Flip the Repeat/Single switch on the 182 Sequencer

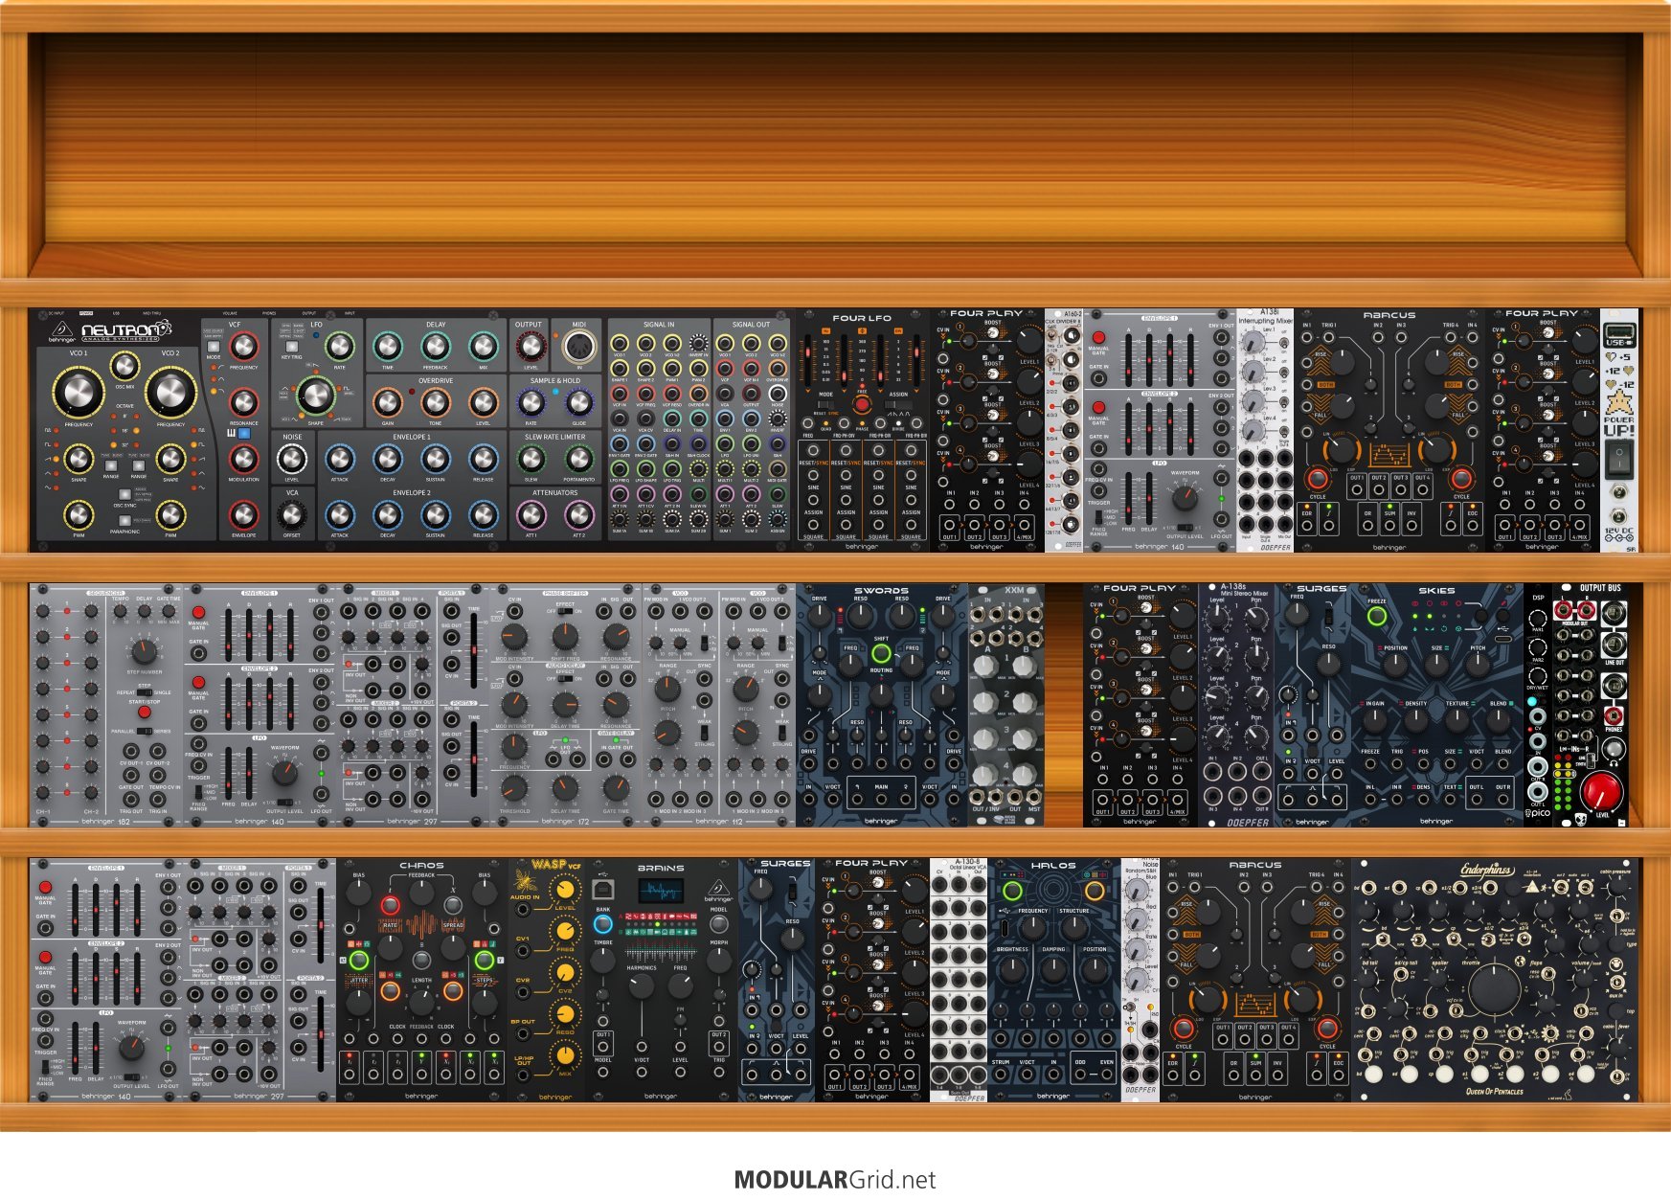point(144,692)
